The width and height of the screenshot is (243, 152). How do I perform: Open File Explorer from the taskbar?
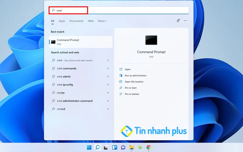(x=132, y=147)
